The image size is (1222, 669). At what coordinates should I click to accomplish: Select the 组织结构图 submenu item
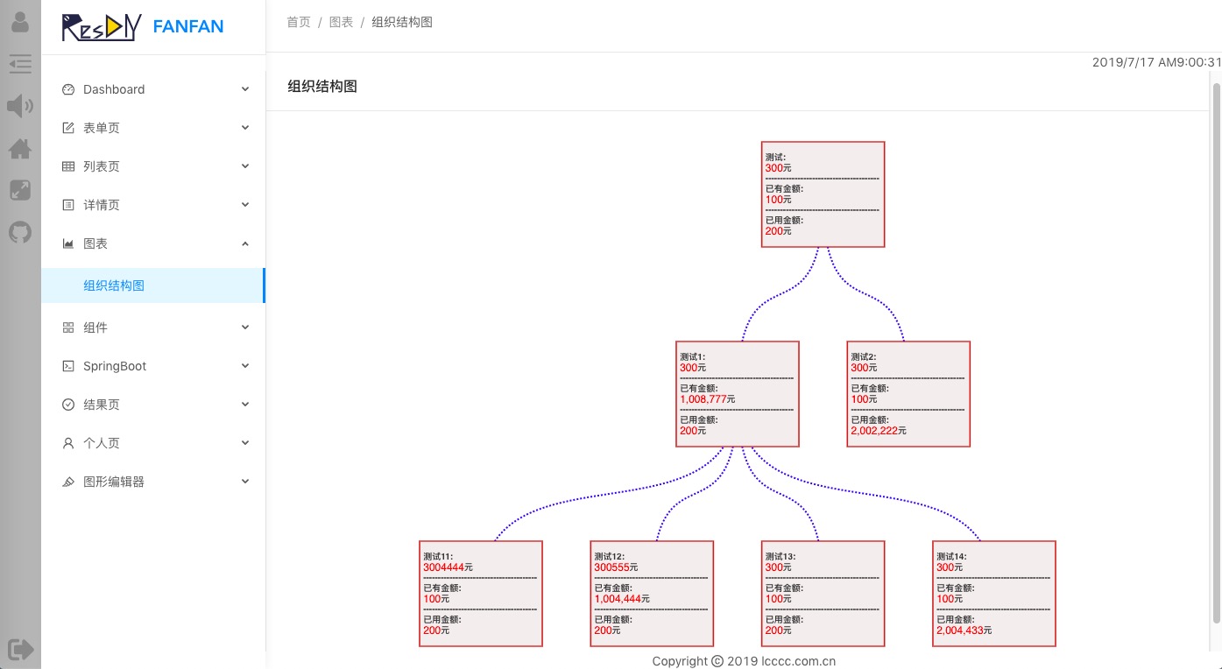coord(153,285)
